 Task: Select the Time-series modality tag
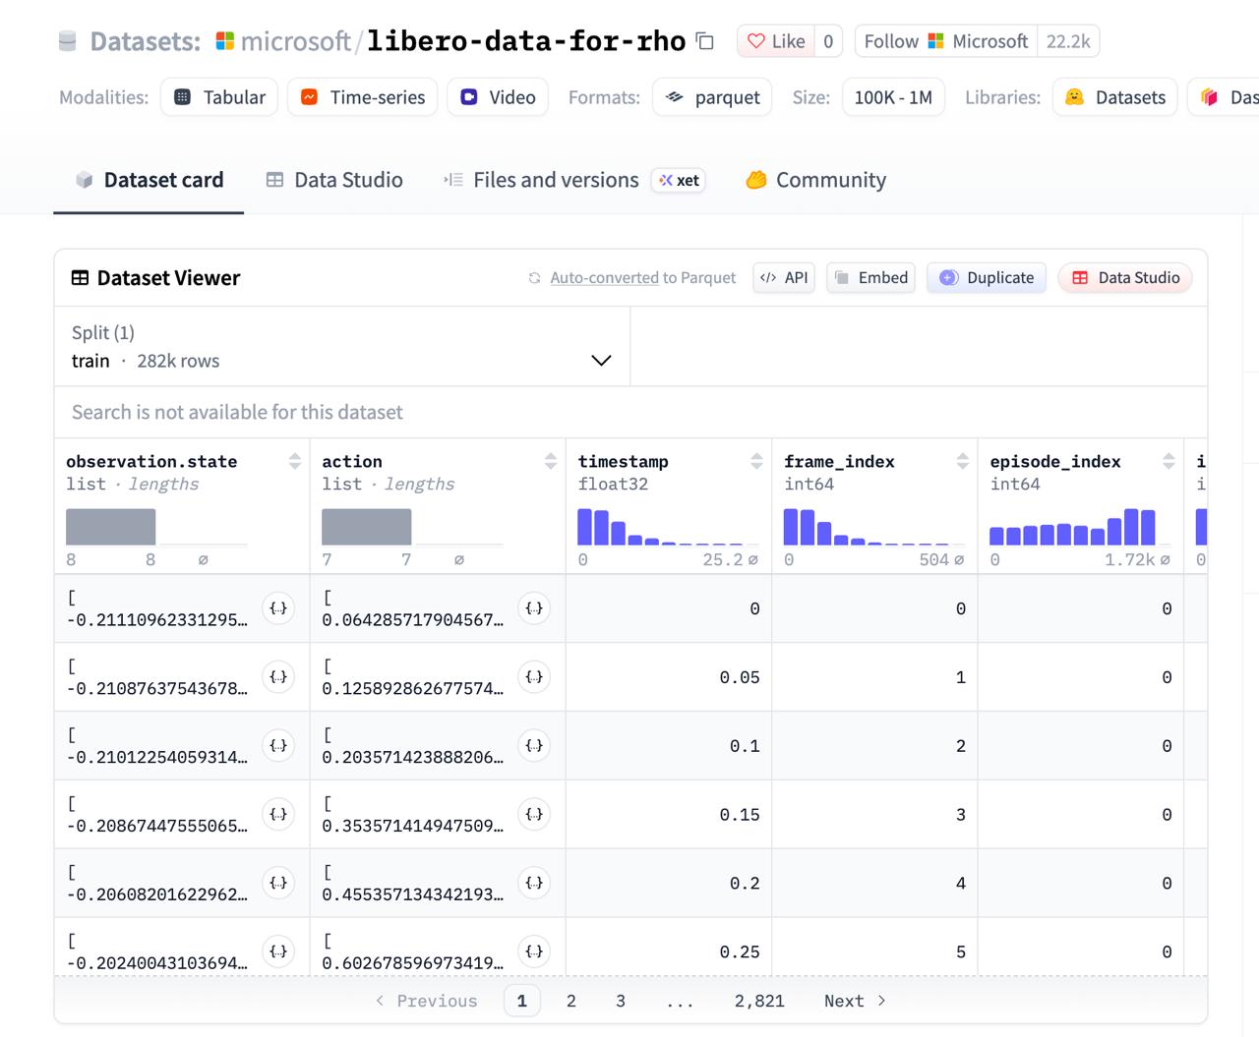(x=362, y=97)
